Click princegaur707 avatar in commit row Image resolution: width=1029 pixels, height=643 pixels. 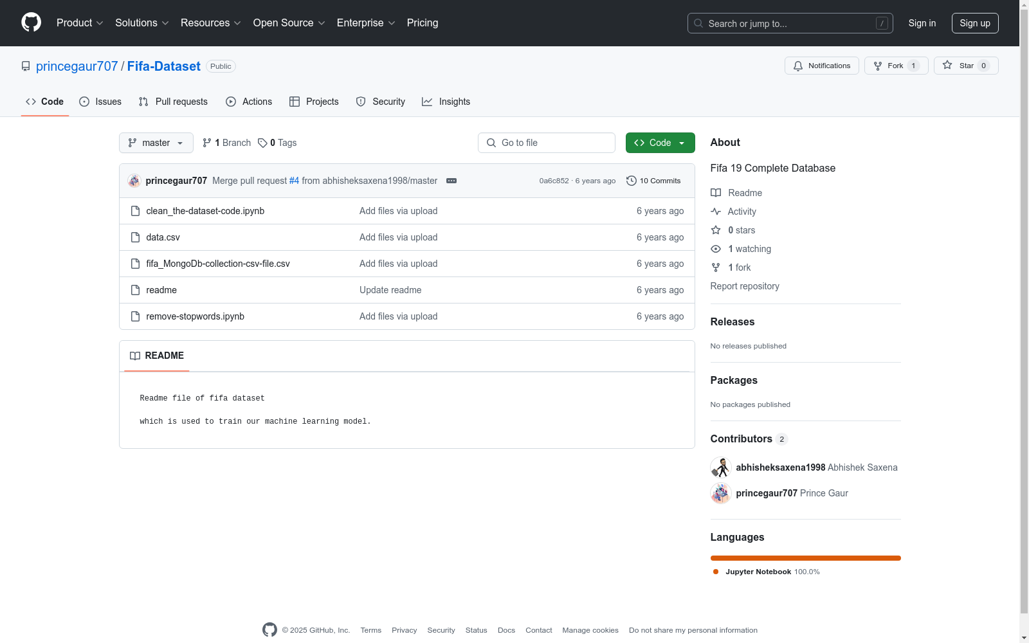134,181
